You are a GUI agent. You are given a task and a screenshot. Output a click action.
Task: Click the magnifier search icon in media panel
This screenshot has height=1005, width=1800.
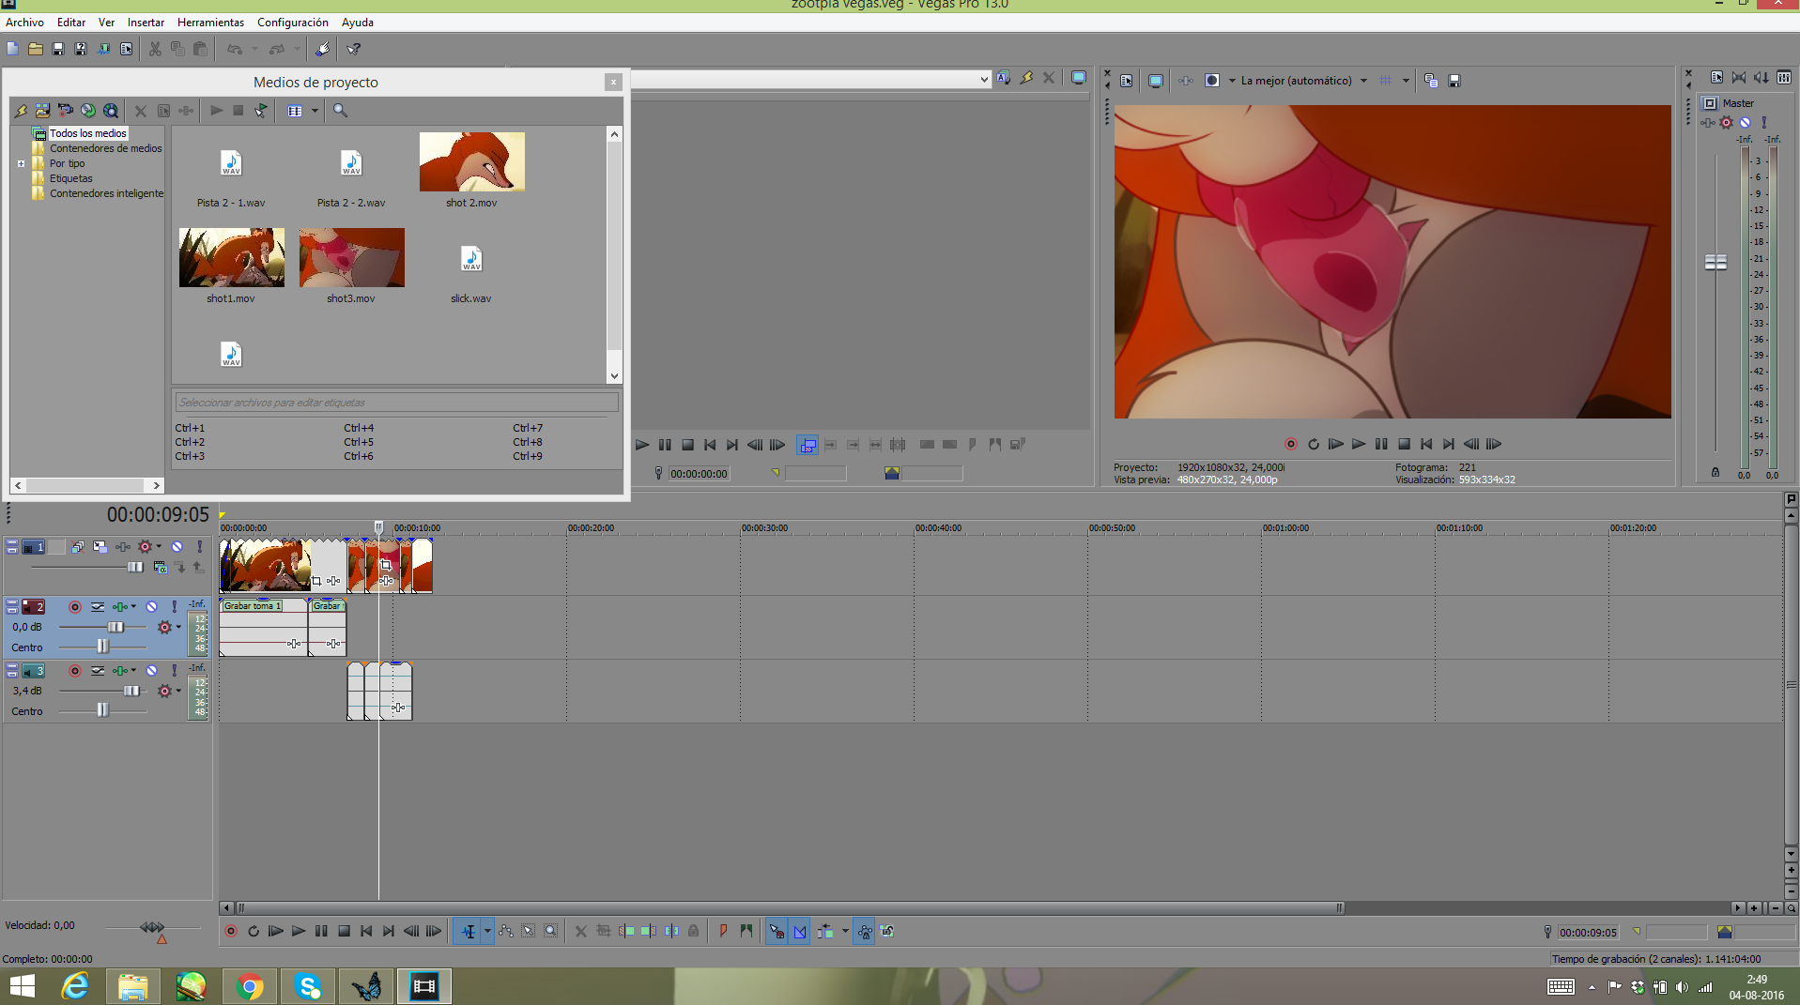pos(340,111)
